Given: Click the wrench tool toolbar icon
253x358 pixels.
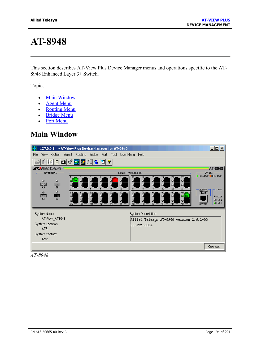Looking at the screenshot, I should [x=70, y=162].
